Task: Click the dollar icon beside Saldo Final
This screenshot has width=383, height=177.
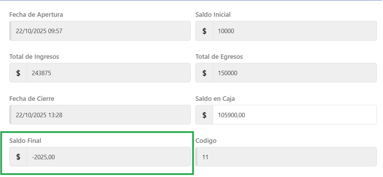Action: (18, 157)
